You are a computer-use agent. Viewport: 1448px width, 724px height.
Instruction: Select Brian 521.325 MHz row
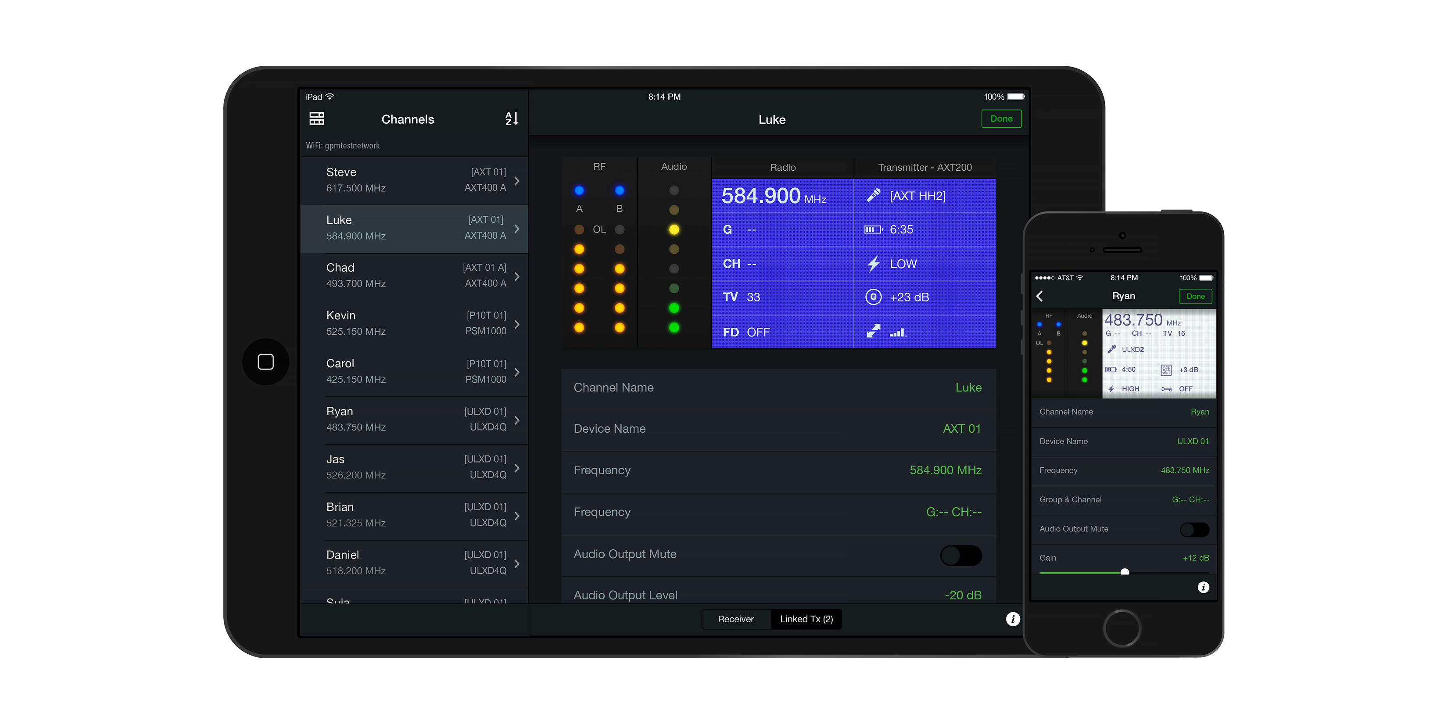415,516
